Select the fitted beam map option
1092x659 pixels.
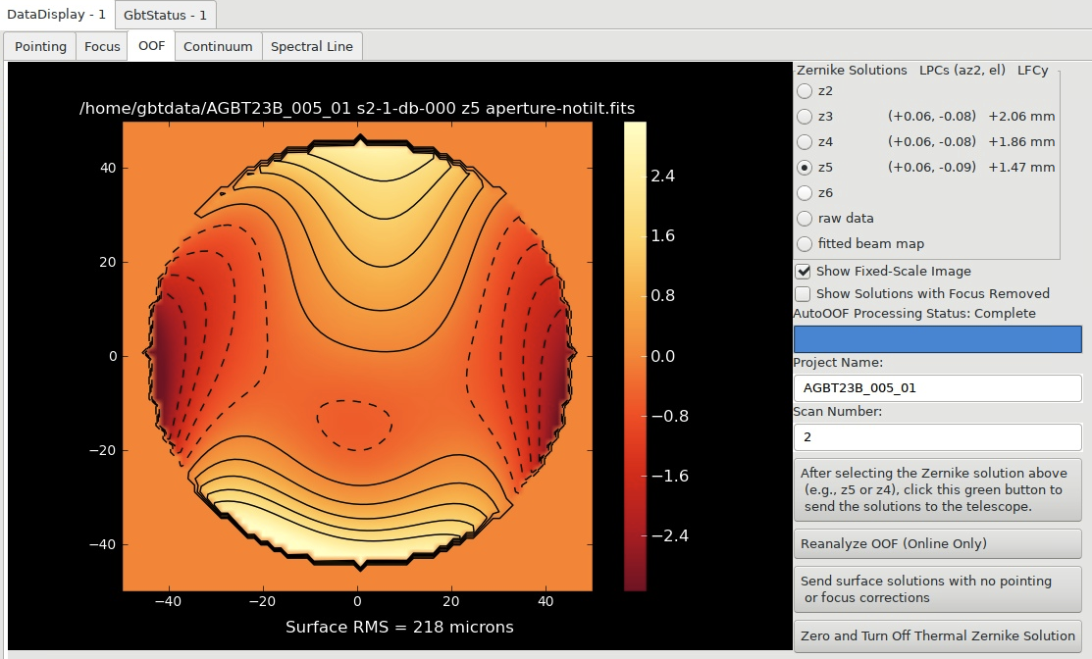[805, 243]
